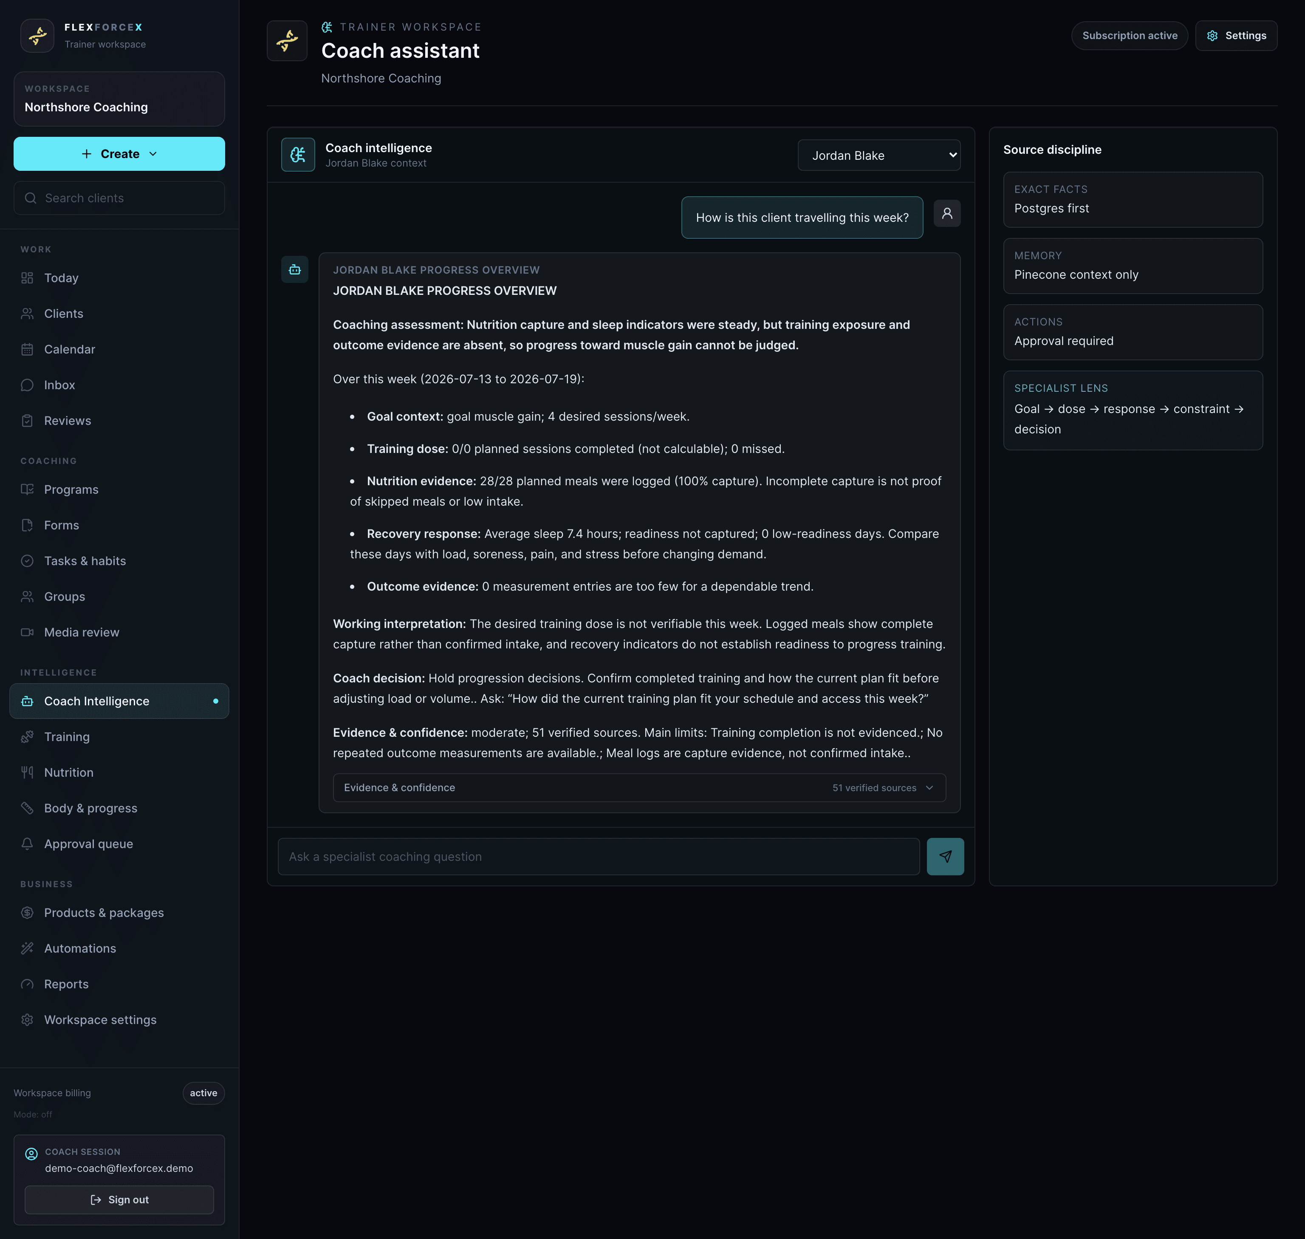Select the Clients menu item
This screenshot has height=1239, width=1305.
point(119,314)
